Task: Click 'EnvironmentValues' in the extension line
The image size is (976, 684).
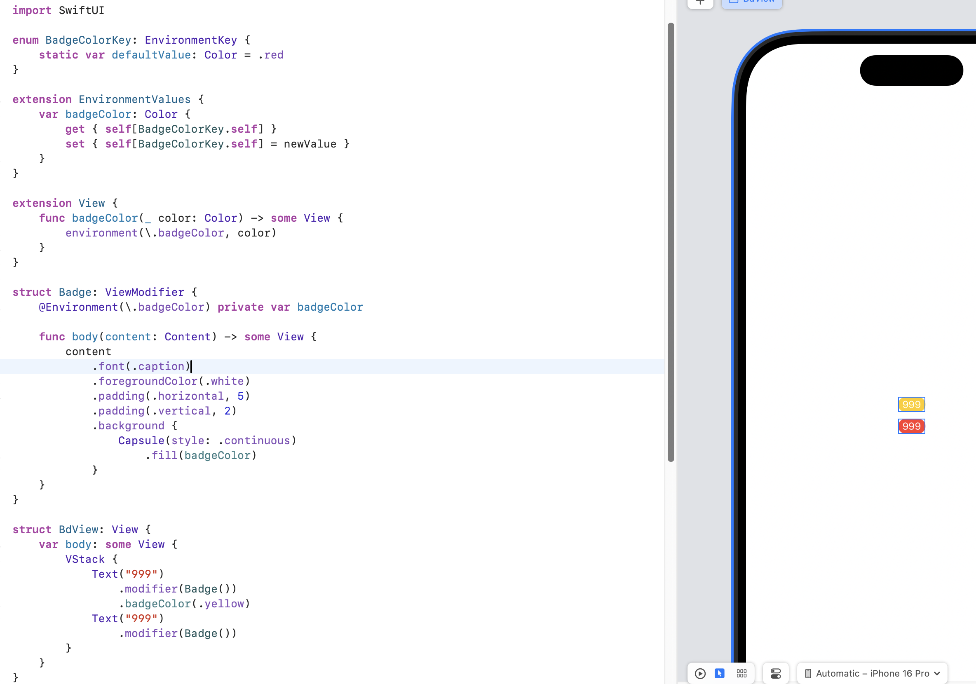Action: point(134,99)
